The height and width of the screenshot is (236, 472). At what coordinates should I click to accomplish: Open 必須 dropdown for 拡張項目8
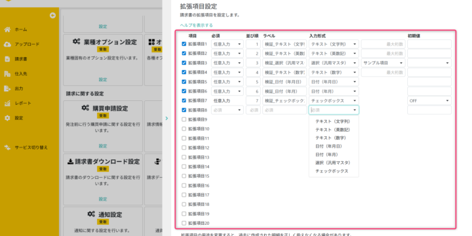[x=227, y=110]
